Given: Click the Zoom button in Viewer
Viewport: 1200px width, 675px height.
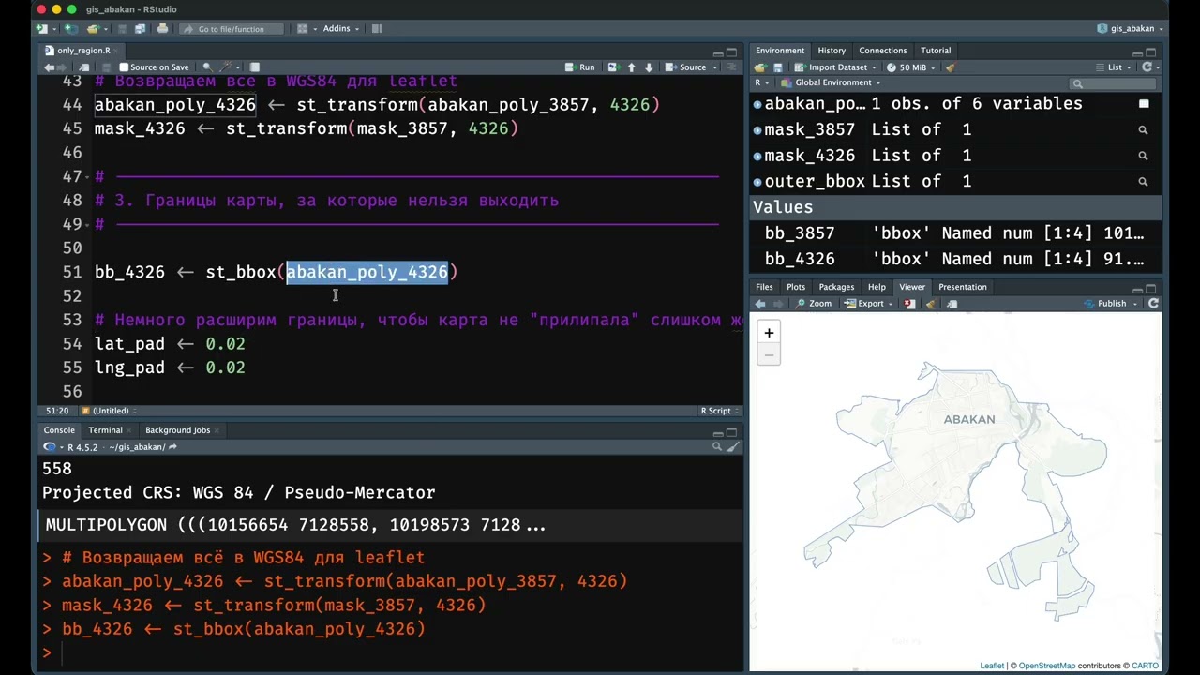Looking at the screenshot, I should coord(813,304).
